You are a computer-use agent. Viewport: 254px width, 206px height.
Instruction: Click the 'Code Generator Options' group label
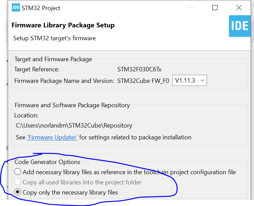47,162
